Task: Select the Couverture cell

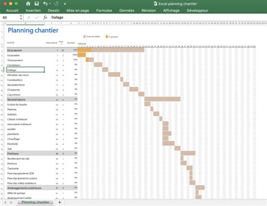Action: pyautogui.click(x=25, y=95)
